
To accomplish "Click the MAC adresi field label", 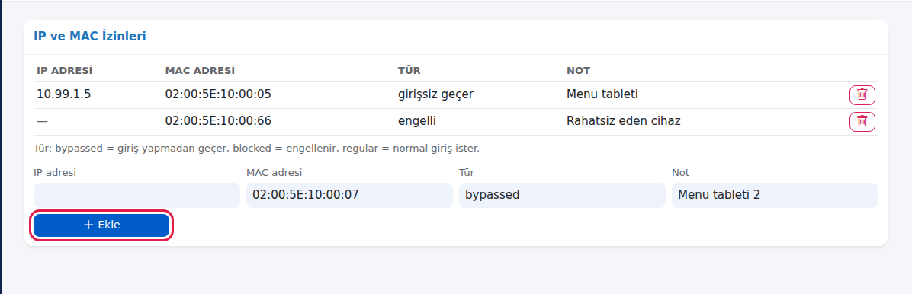I will (x=274, y=173).
